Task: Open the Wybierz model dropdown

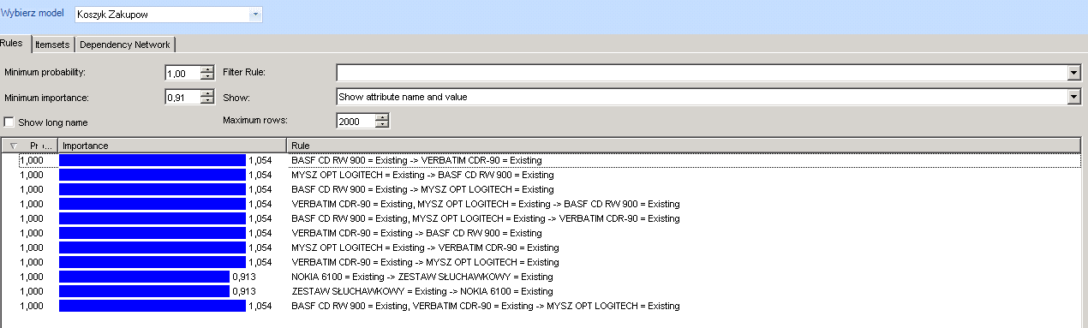Action: click(255, 15)
